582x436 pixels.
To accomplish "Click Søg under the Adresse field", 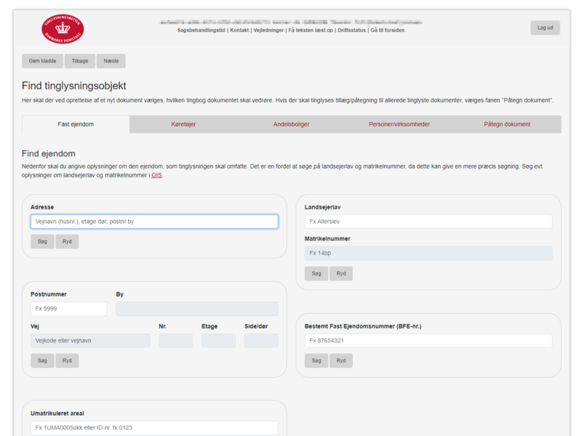I will [42, 241].
